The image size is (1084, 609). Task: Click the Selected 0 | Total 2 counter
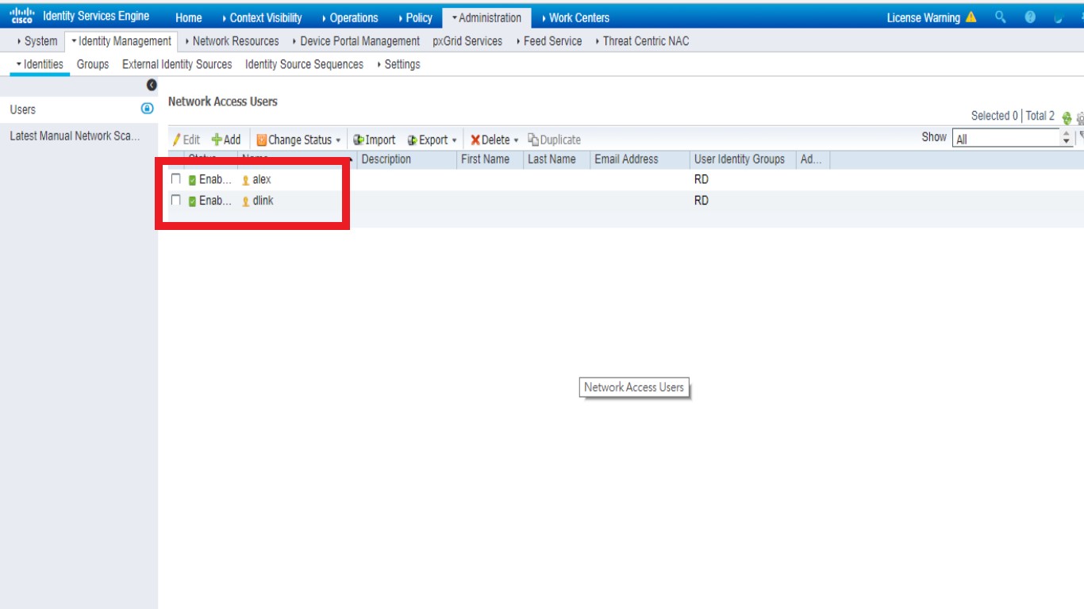[1013, 116]
